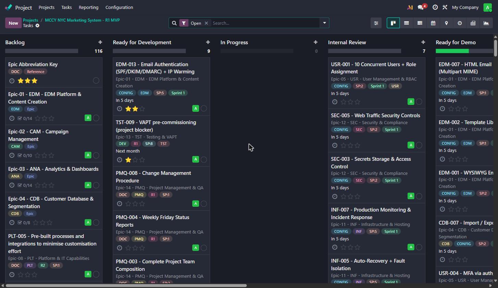Viewport: 498px width, 288px height.
Task: Go to the Projects breadcrumb link
Action: (x=31, y=20)
